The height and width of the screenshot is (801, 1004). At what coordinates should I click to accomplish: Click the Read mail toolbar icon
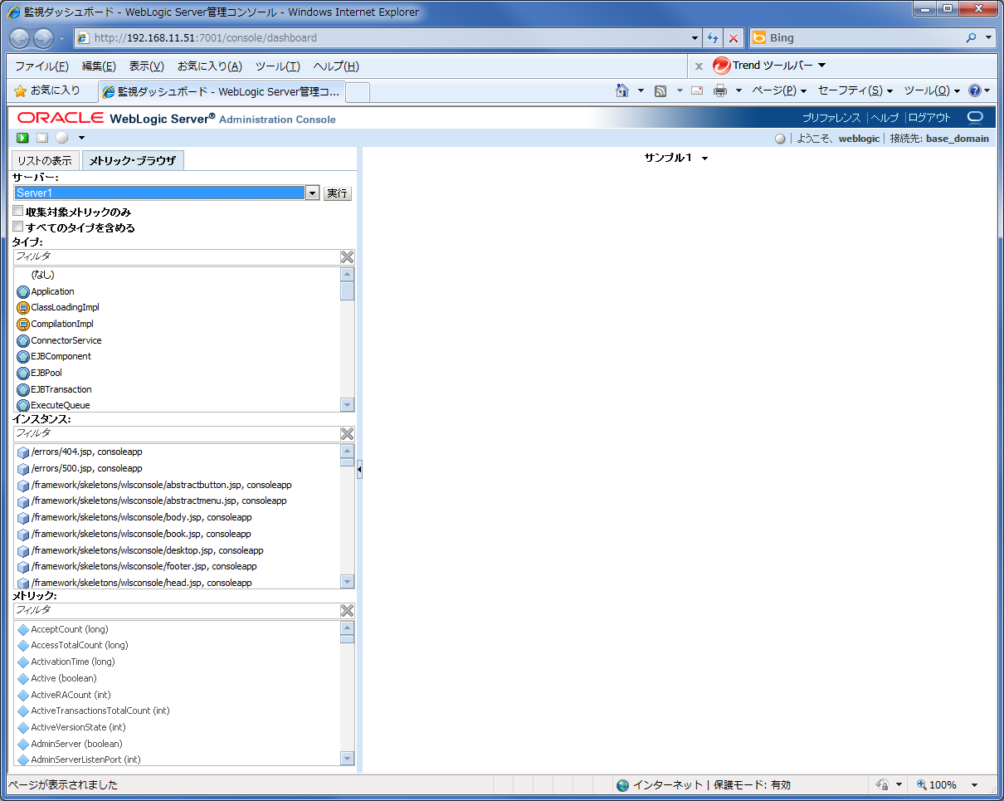(x=697, y=90)
